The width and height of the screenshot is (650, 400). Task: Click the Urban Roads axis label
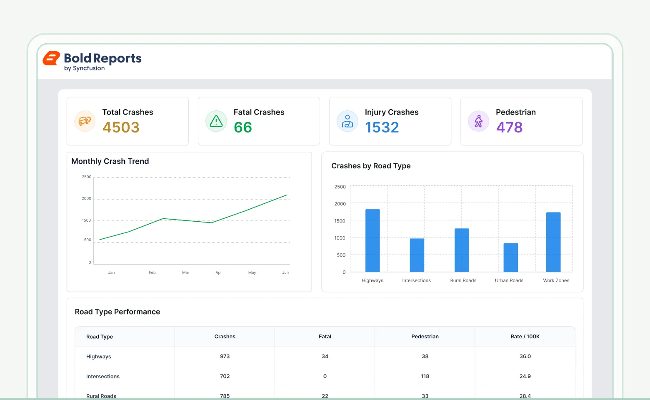[x=509, y=280]
